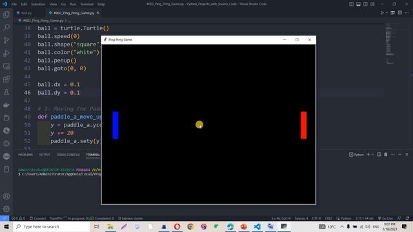Screen dimensions: 413x232
Task: Open editor More Actions ellipsis menu
Action: 407,13
